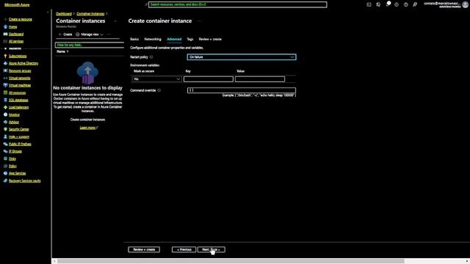This screenshot has height=264, width=470.
Task: Open the Restart policy dropdown
Action: click(x=242, y=57)
